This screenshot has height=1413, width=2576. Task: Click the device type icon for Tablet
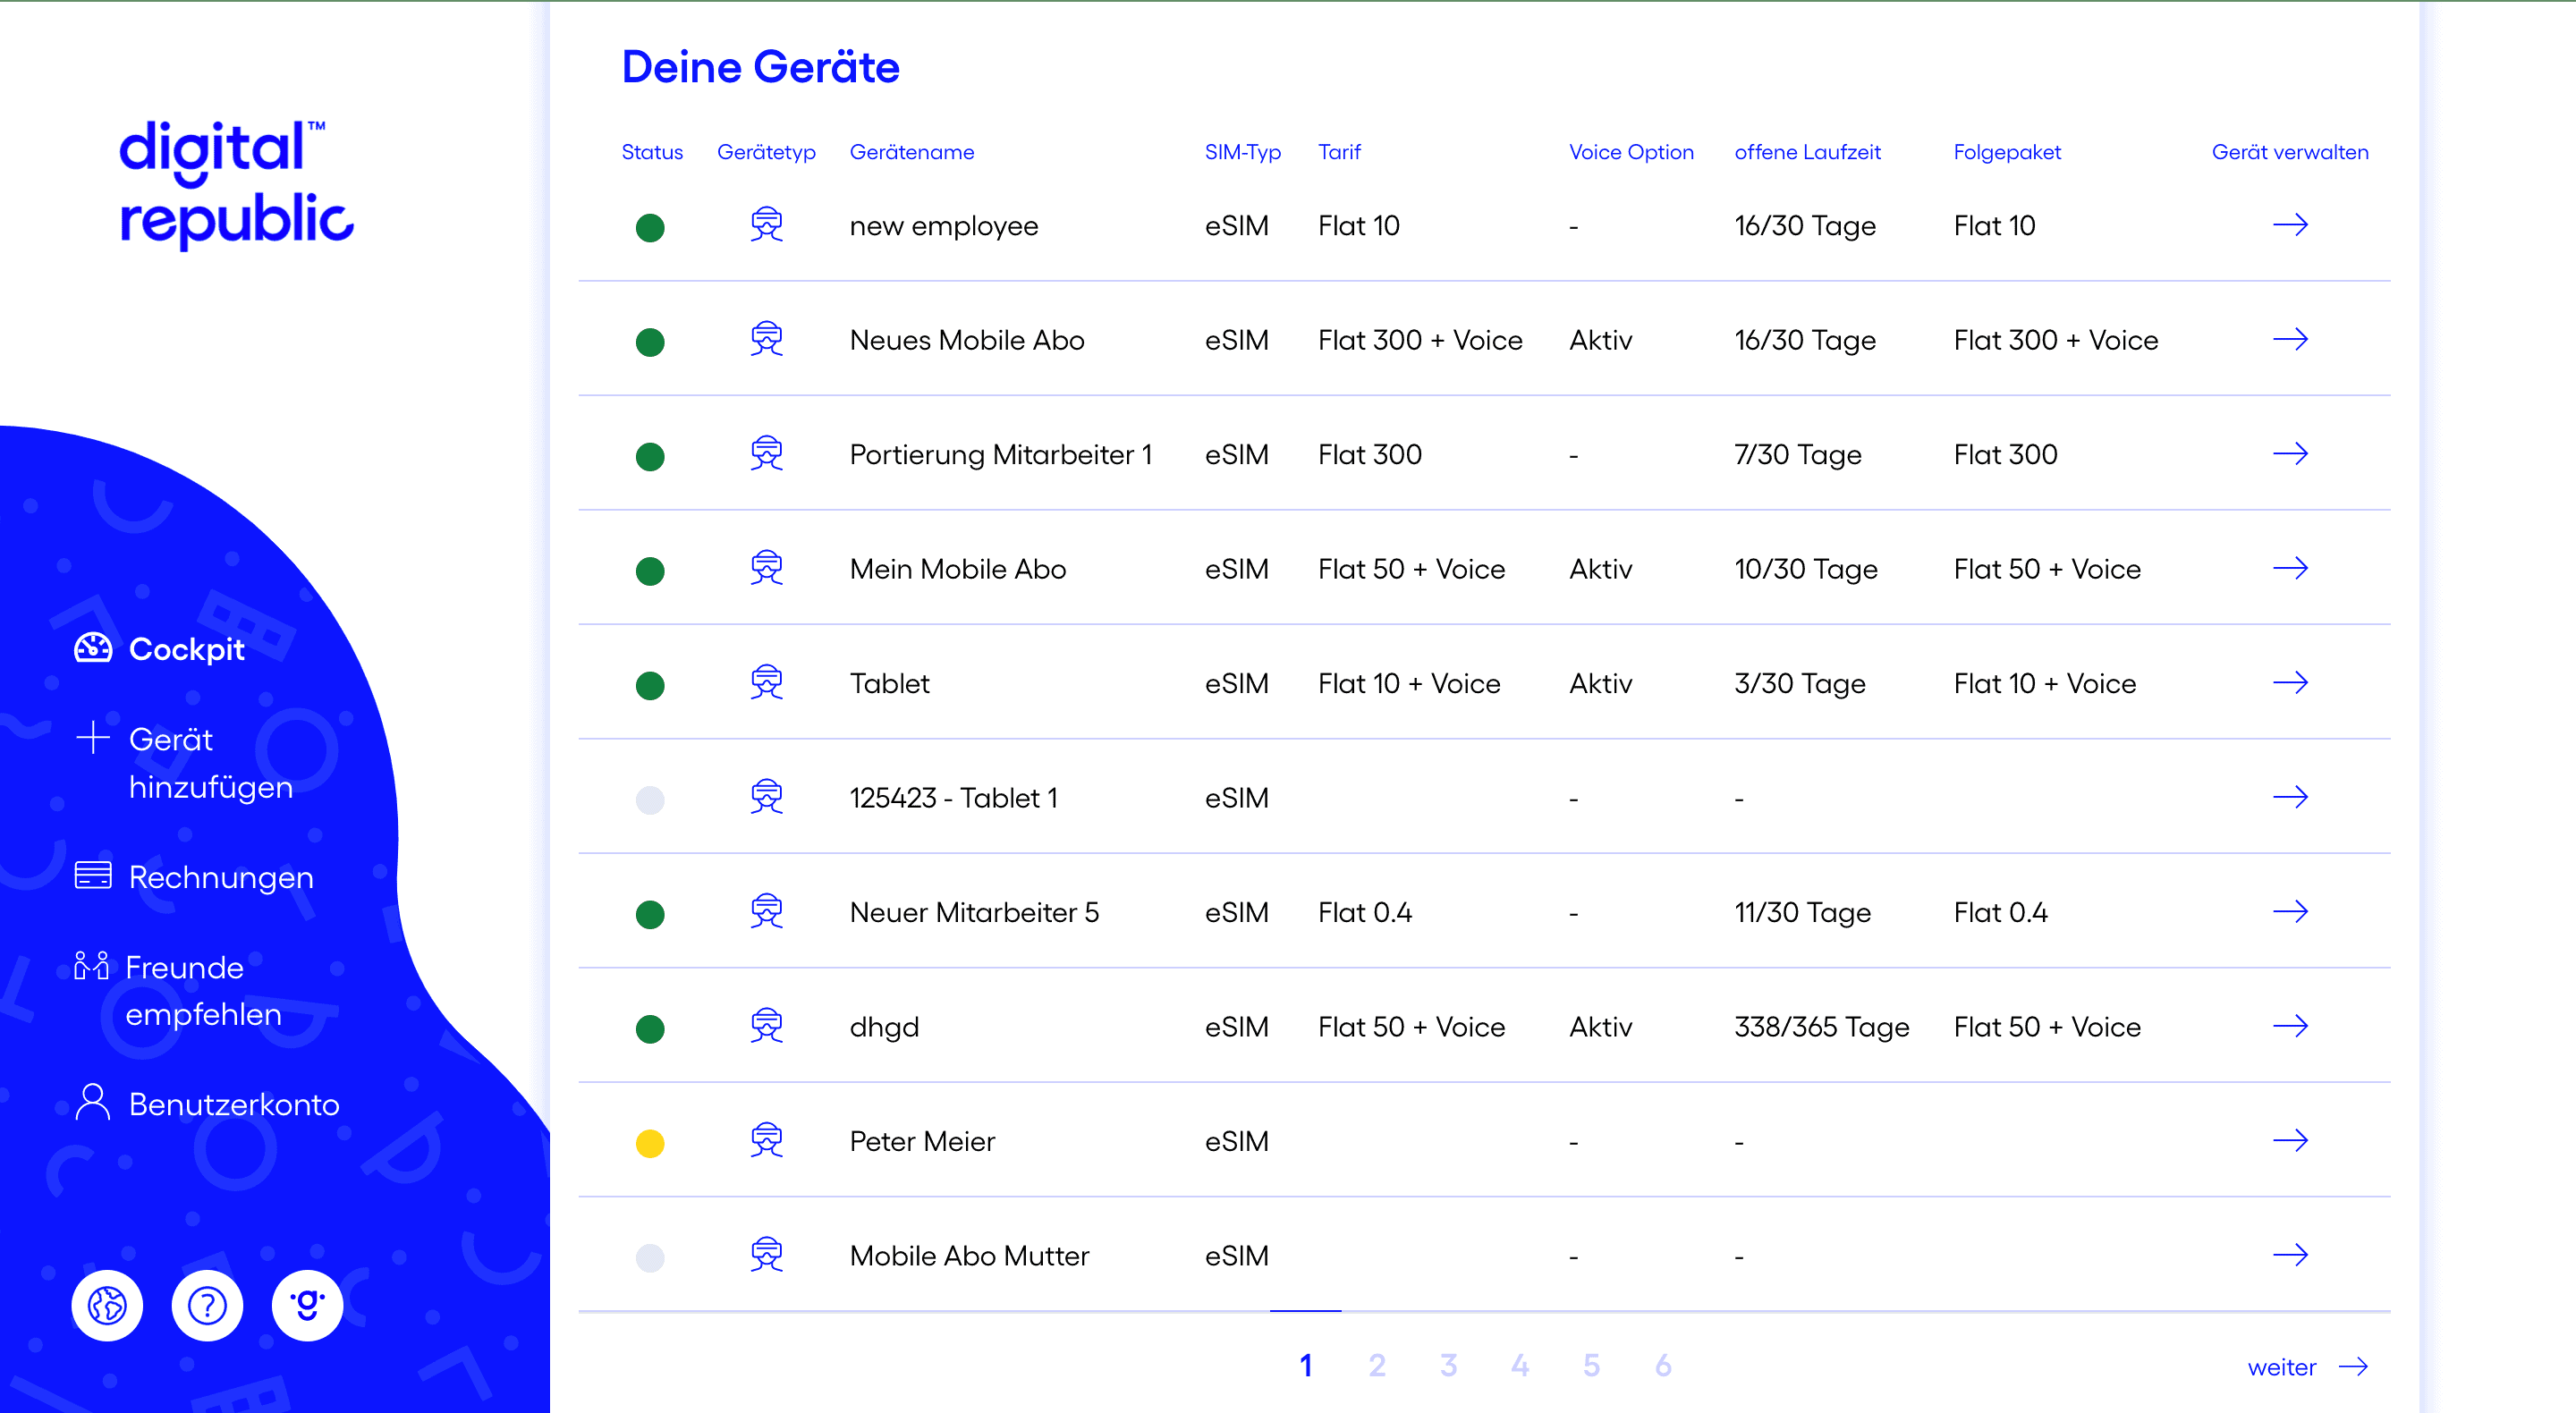pyautogui.click(x=766, y=683)
